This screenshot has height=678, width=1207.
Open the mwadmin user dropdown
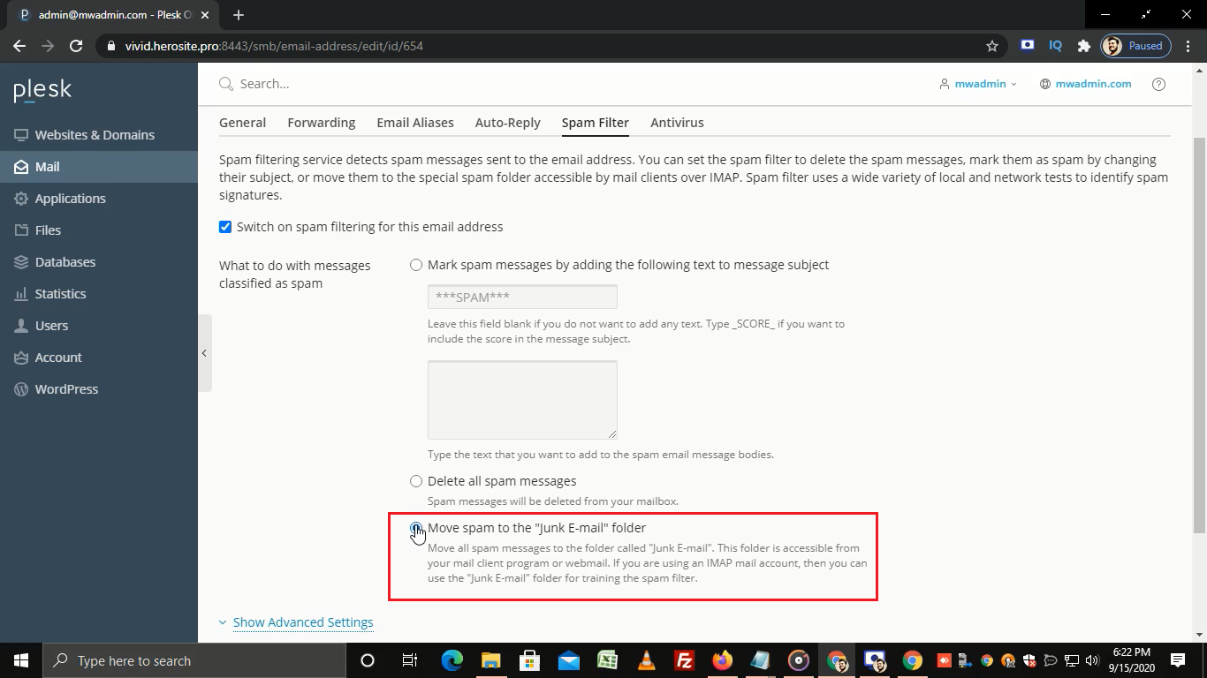click(x=979, y=84)
